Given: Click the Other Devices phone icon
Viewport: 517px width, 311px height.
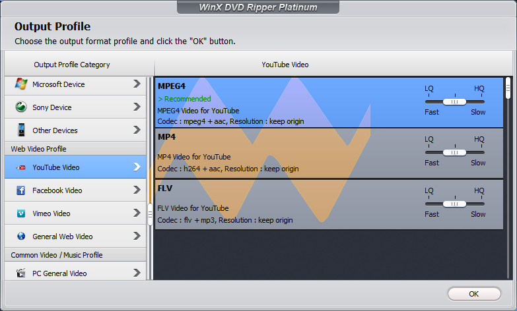Looking at the screenshot, I should 21,130.
